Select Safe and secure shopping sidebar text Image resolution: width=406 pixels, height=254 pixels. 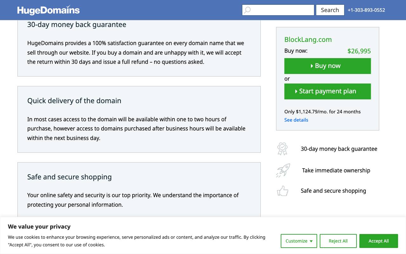click(333, 191)
